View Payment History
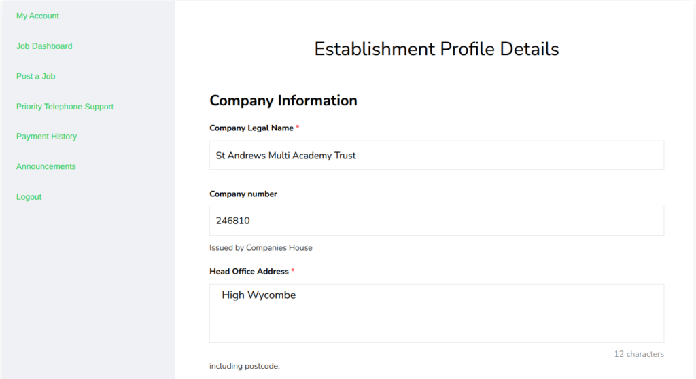 click(46, 137)
